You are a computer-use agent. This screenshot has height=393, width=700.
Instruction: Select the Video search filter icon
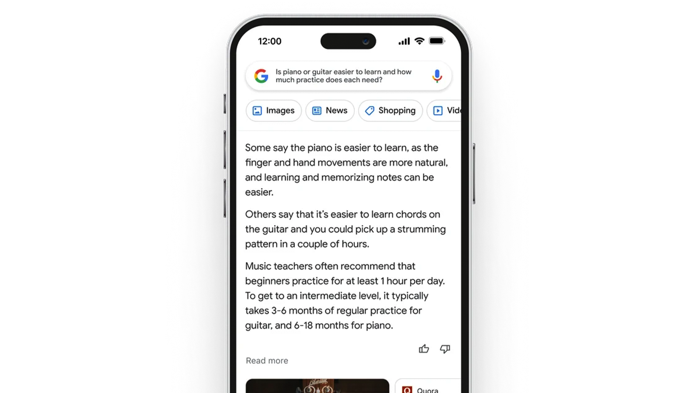pos(437,110)
